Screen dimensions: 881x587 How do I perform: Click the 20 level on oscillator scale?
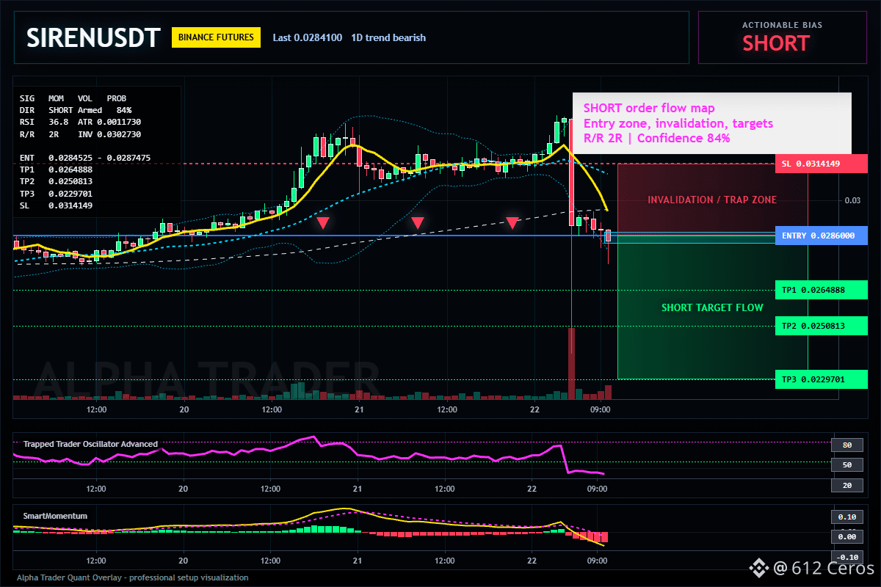click(846, 485)
